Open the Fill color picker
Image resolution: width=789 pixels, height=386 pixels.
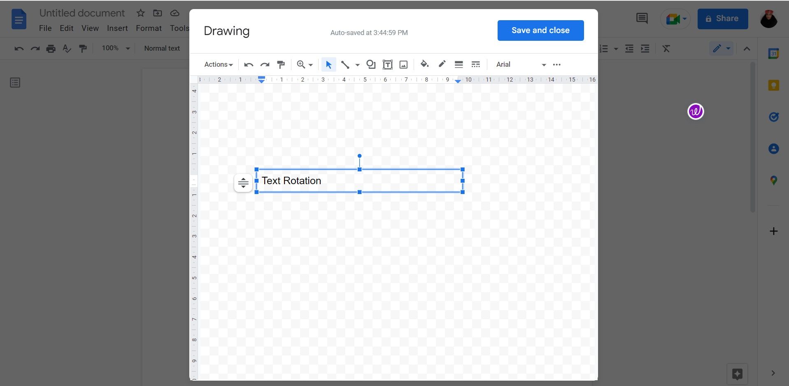424,64
